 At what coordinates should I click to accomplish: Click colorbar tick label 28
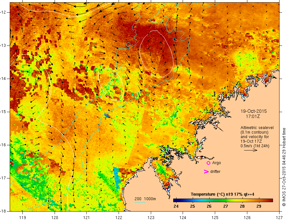click(242, 206)
